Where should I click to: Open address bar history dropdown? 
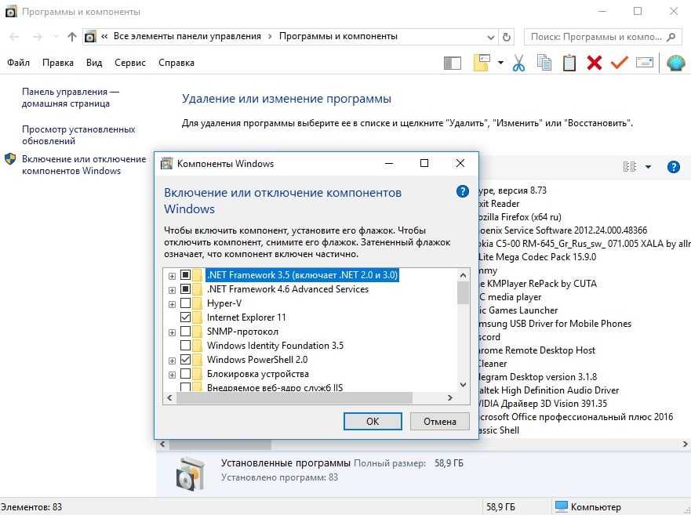tap(490, 38)
